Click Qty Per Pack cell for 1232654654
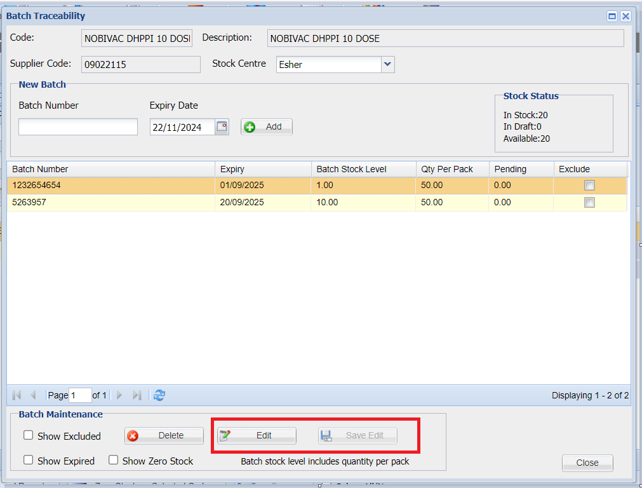The image size is (642, 488). 452,185
